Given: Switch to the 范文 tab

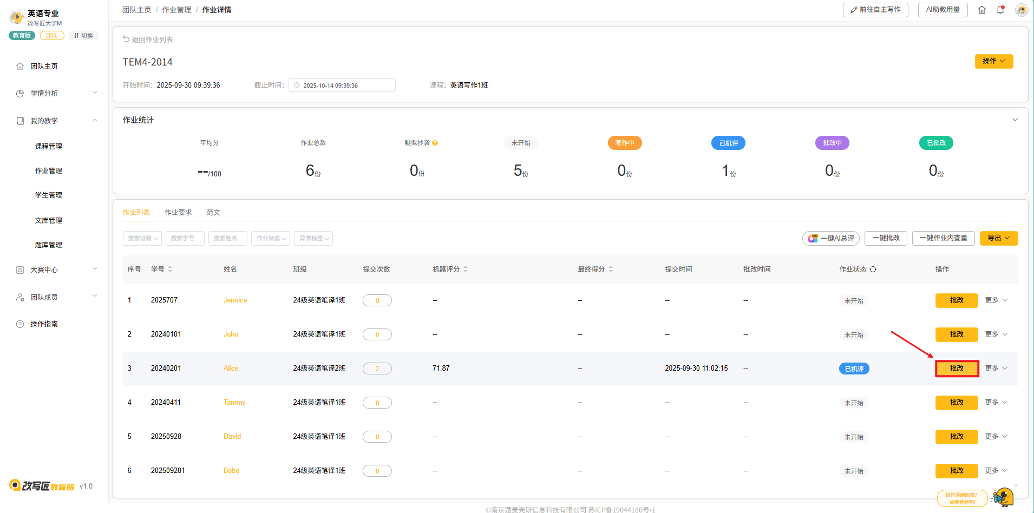Looking at the screenshot, I should pos(213,213).
